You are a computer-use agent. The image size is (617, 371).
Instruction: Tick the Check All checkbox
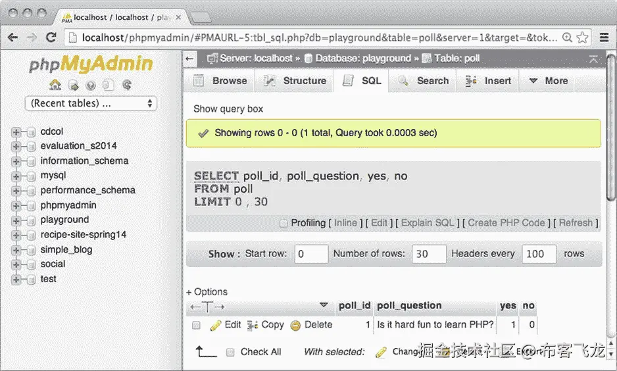point(231,352)
